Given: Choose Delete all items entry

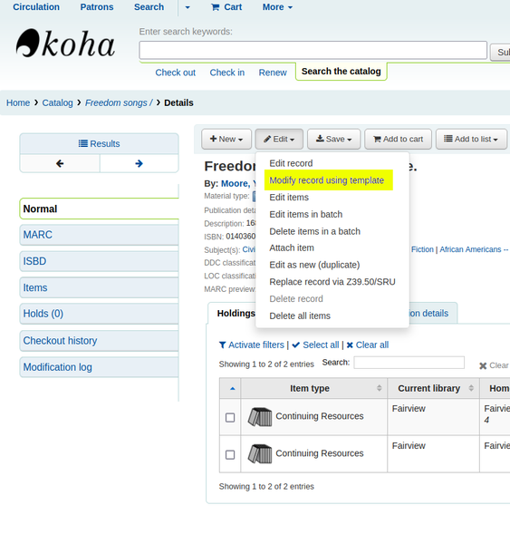Looking at the screenshot, I should [x=300, y=316].
